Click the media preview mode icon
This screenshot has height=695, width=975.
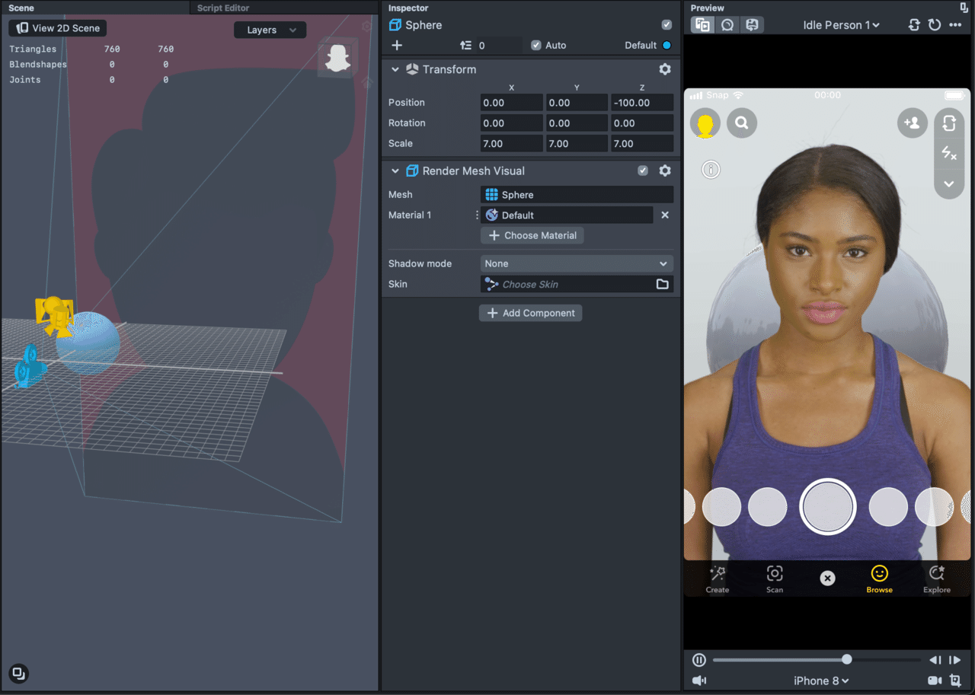(x=703, y=25)
